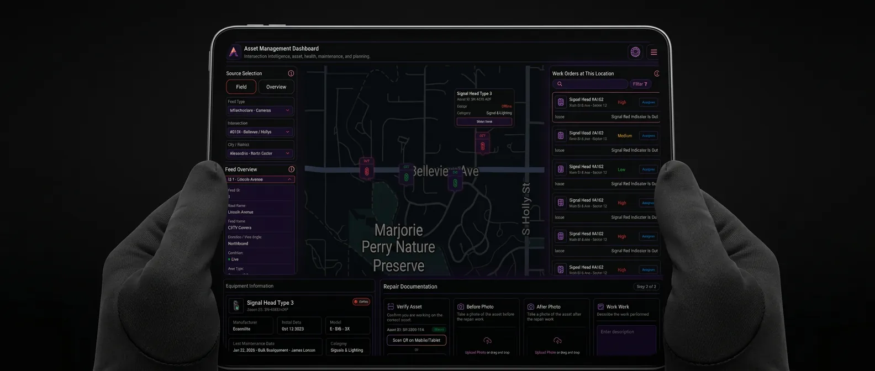Screen dimensions: 875x371
Task: Click the Source Selection info icon
Action: [291, 73]
